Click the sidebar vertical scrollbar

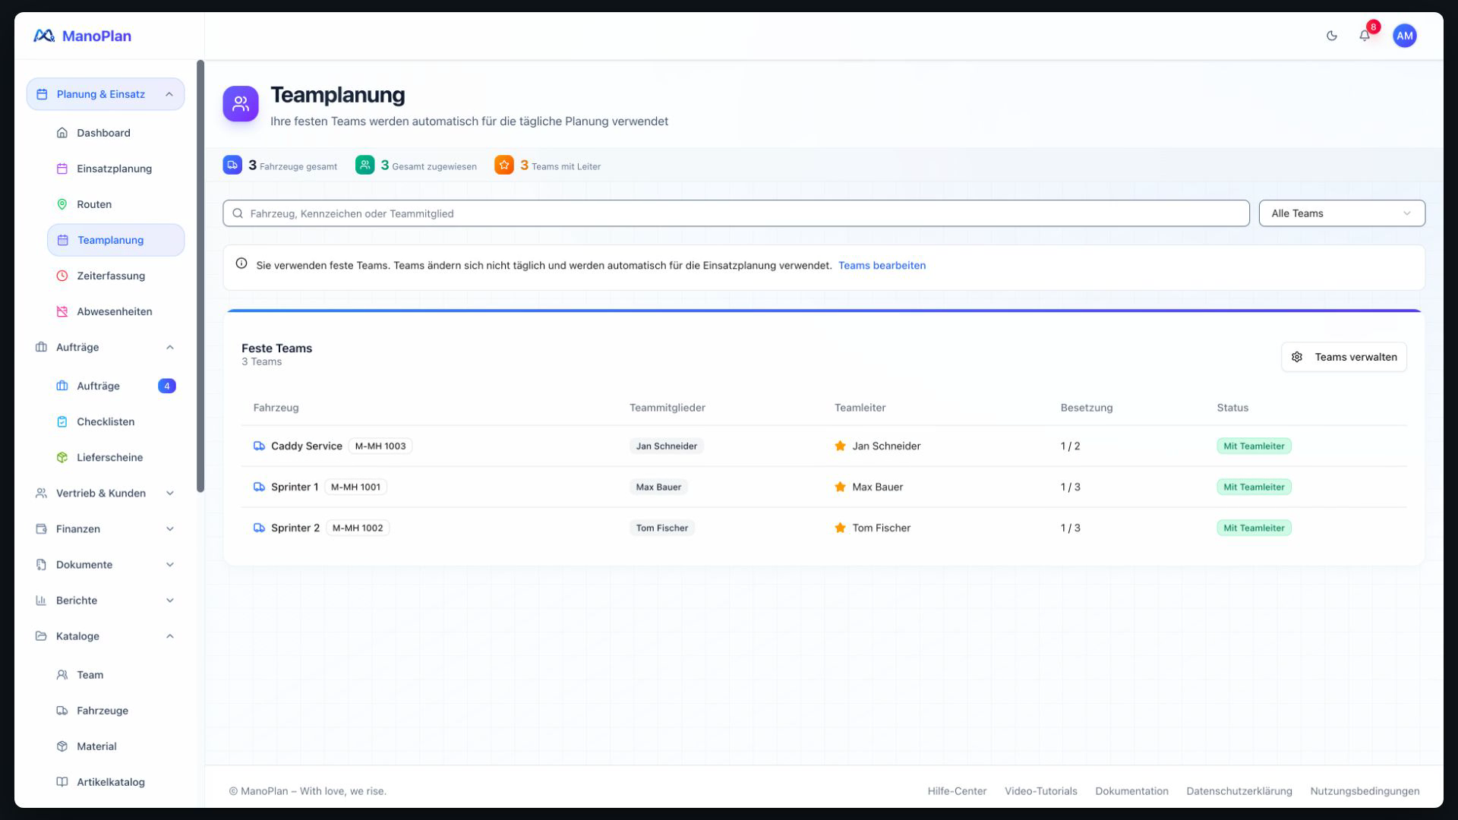click(x=200, y=276)
